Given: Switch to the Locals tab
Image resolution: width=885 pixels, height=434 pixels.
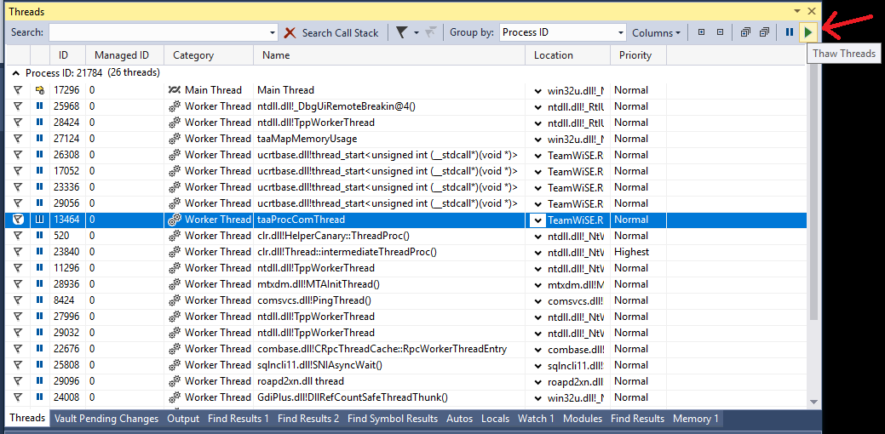Looking at the screenshot, I should (x=495, y=418).
